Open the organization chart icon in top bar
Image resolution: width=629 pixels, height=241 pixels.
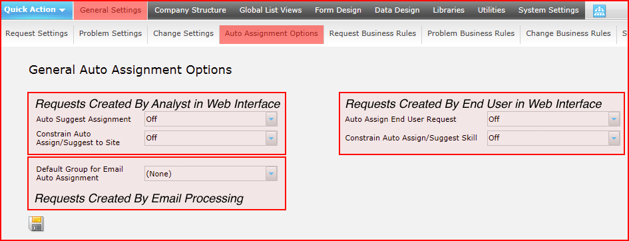[x=599, y=11]
